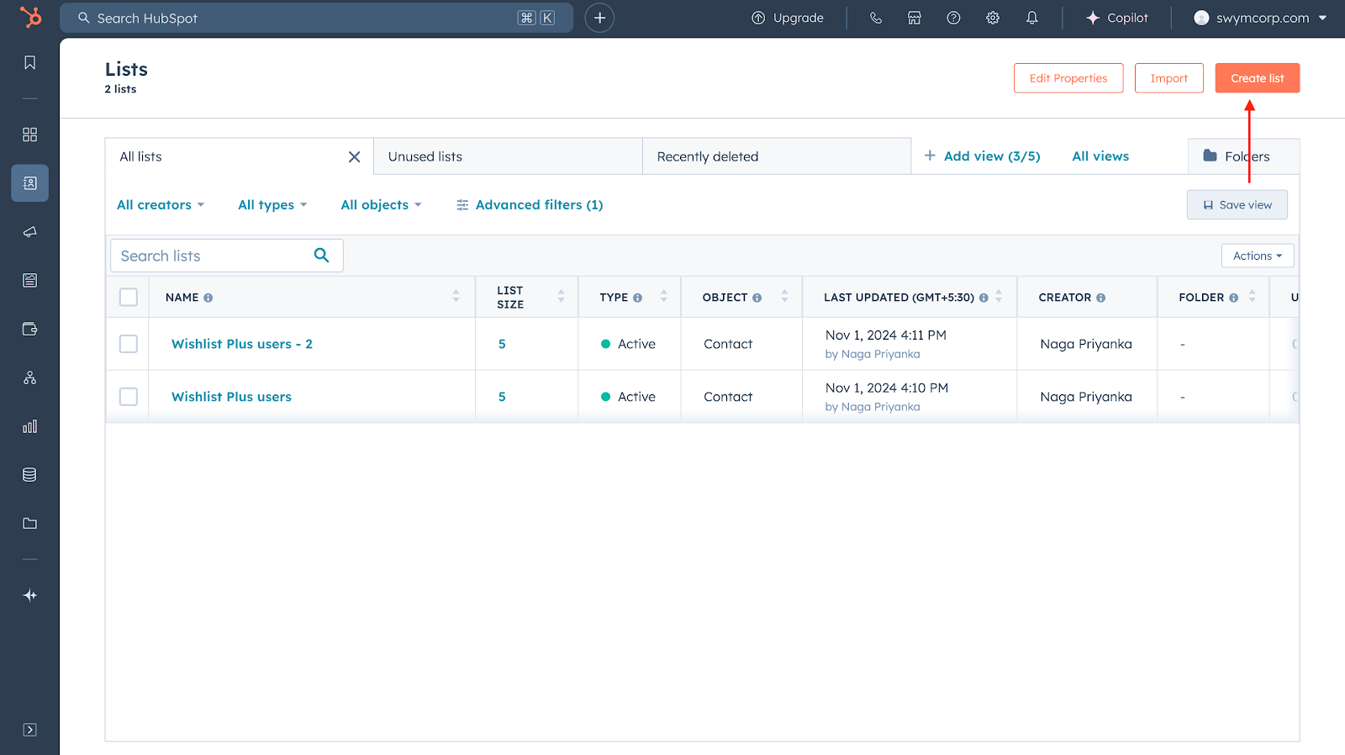Click the Create list button
This screenshot has width=1345, height=755.
pos(1258,78)
